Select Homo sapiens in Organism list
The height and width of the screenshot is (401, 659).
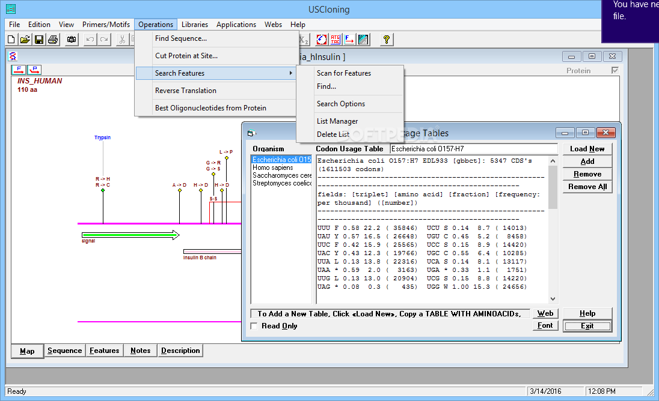point(281,167)
